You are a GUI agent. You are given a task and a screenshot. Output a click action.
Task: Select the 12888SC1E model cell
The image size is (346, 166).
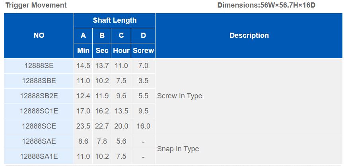click(39, 111)
